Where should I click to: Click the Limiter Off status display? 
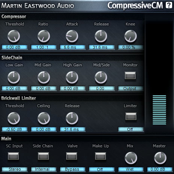[x=131, y=129]
